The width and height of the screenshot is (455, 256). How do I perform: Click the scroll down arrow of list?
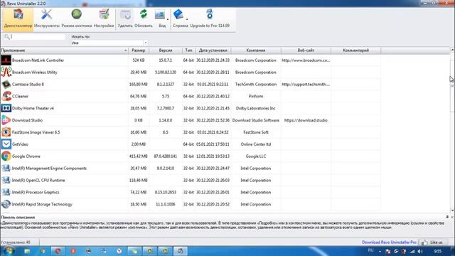[452, 210]
